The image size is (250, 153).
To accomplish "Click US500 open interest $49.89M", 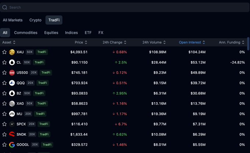I will [198, 73].
